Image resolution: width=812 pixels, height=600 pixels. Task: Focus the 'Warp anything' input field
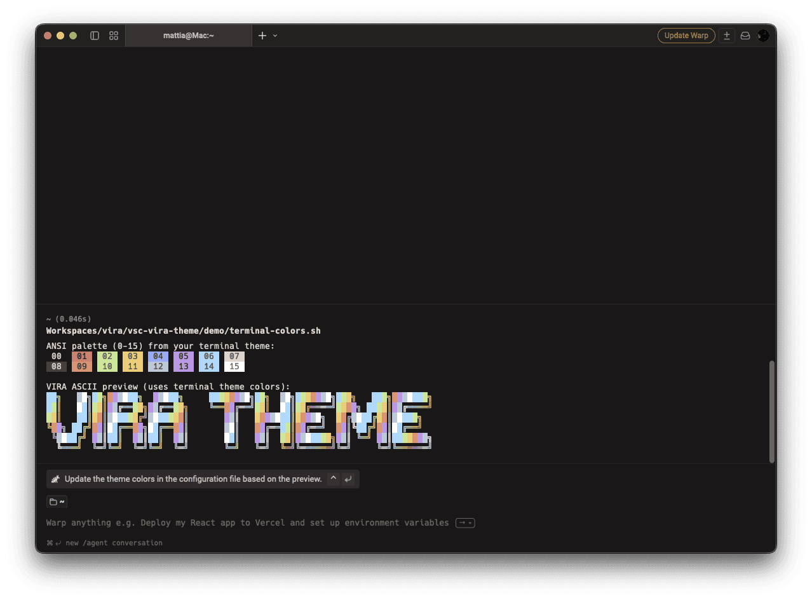tap(247, 523)
